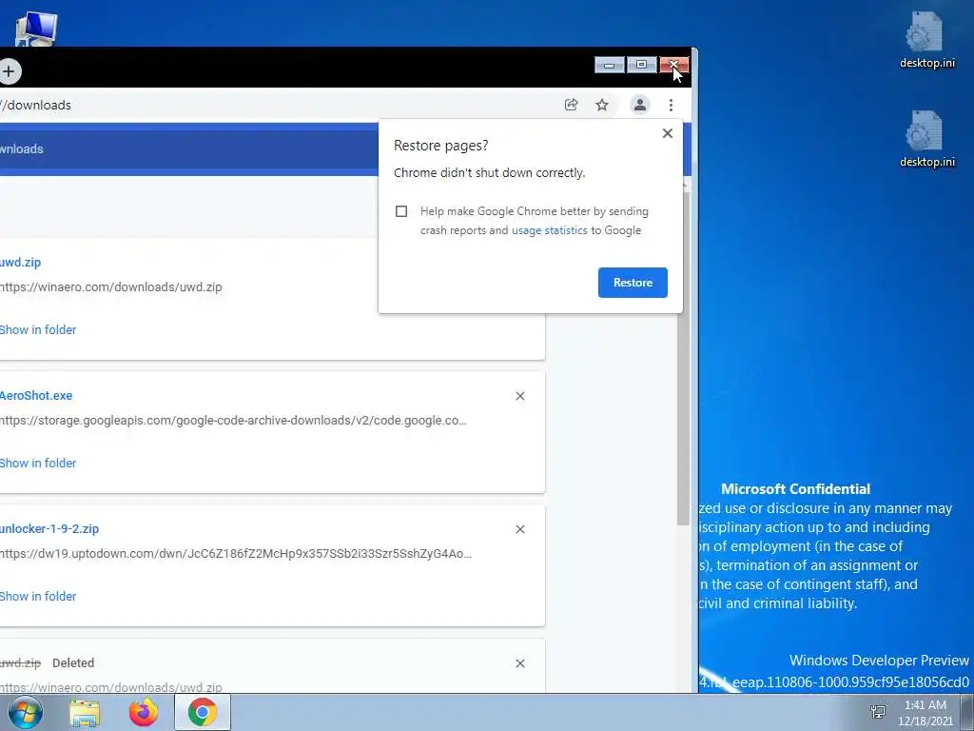Open the AeroShot.exe download file
This screenshot has height=731, width=974.
point(36,395)
